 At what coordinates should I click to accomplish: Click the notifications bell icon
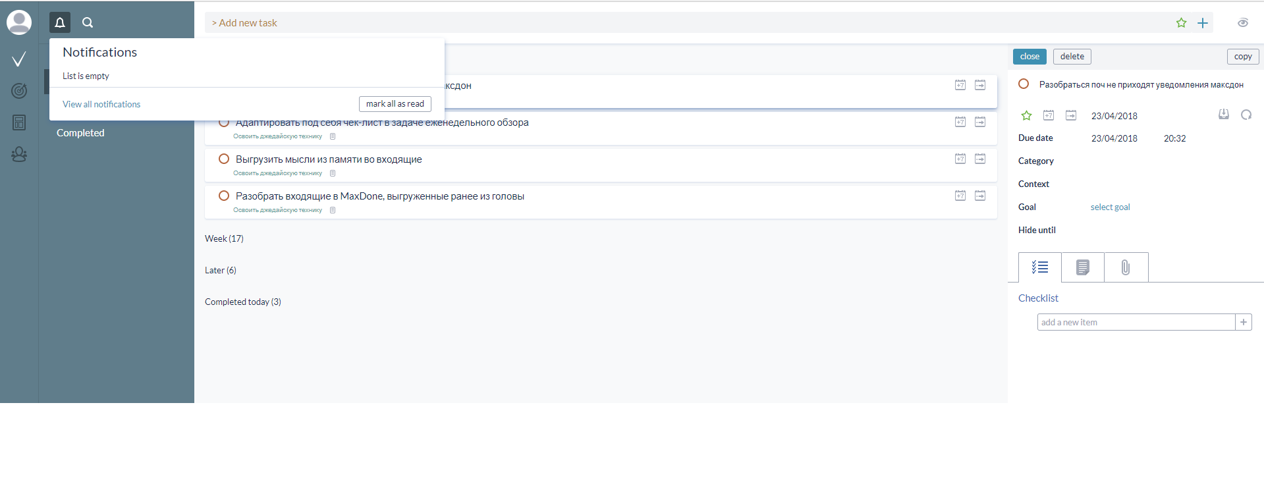[x=60, y=23]
